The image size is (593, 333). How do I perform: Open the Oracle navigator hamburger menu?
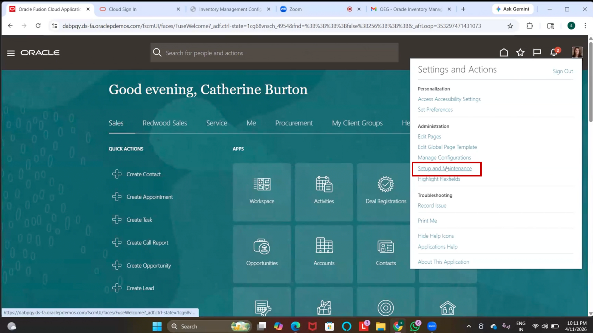[11, 53]
